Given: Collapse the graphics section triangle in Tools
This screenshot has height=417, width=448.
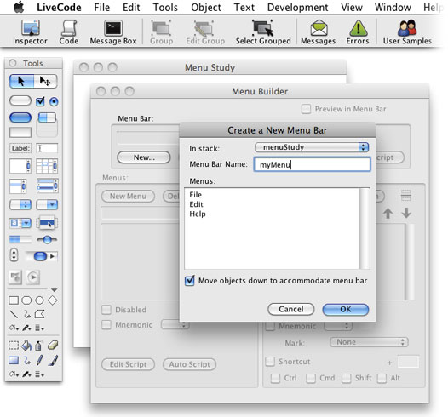Looking at the screenshot, I should pyautogui.click(x=54, y=290).
